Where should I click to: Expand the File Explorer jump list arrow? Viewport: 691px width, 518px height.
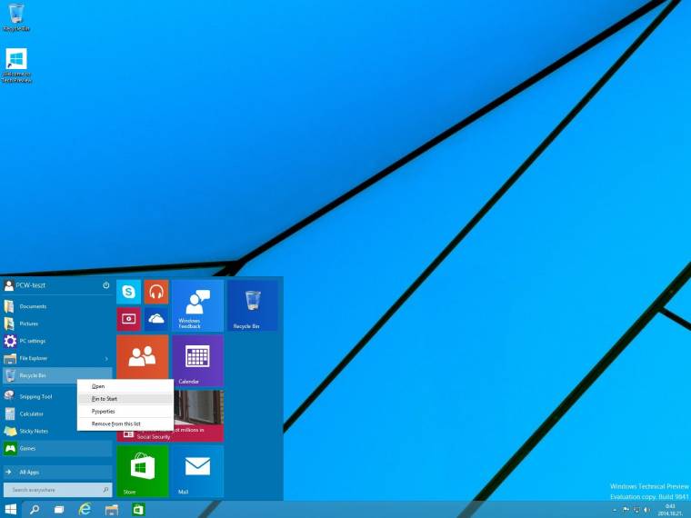(106, 359)
